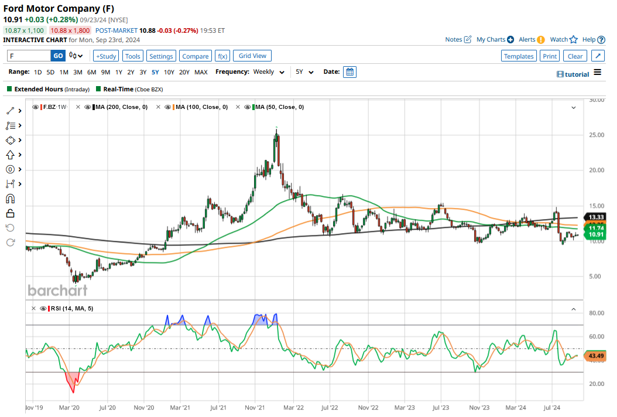Expand the polygon shapes tool submenu arrow
The width and height of the screenshot is (617, 417).
click(20, 140)
